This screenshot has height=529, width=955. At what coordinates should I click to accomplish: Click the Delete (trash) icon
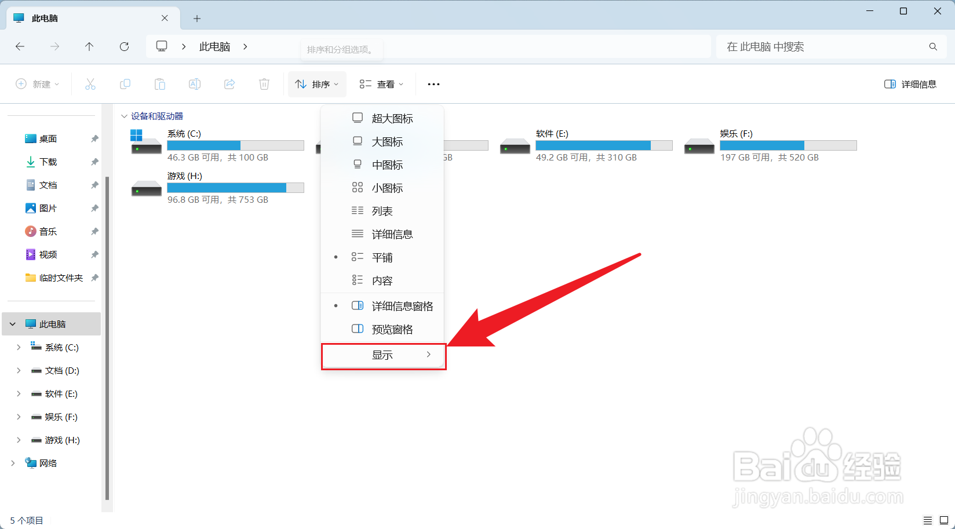click(264, 84)
